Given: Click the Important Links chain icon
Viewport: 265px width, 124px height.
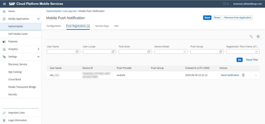Looking at the screenshot, I should click(x=4, y=113).
